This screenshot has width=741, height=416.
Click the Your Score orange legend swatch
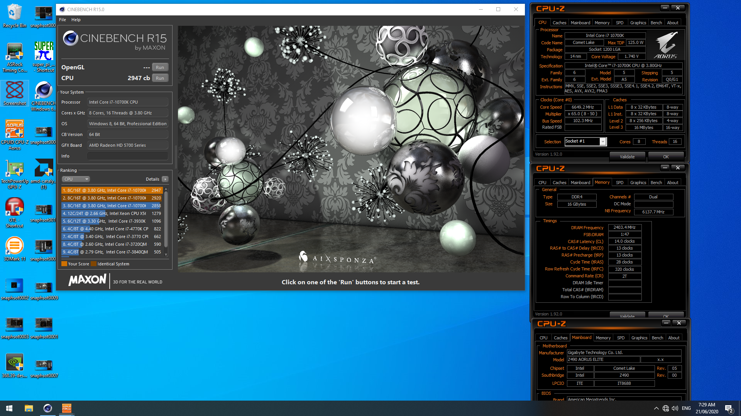(x=64, y=264)
